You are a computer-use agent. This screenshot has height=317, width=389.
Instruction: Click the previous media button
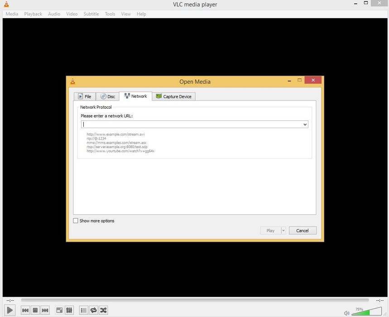pos(25,310)
